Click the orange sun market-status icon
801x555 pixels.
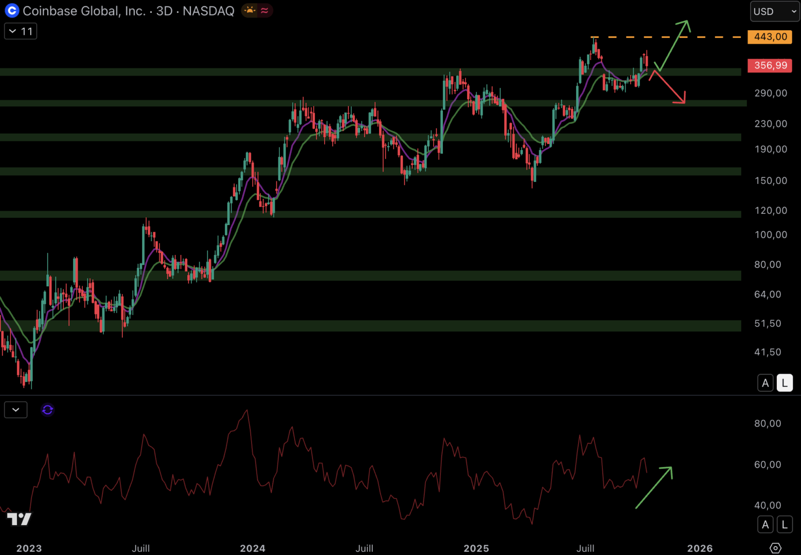250,10
